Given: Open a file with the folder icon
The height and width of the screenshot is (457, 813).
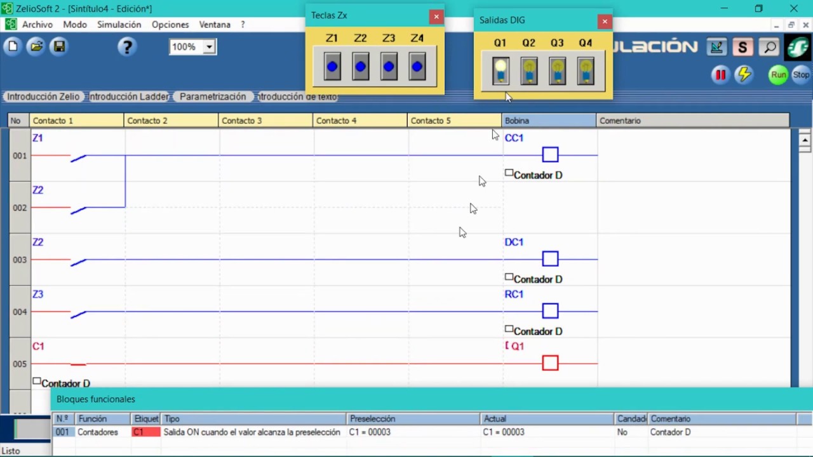Looking at the screenshot, I should click(x=36, y=46).
